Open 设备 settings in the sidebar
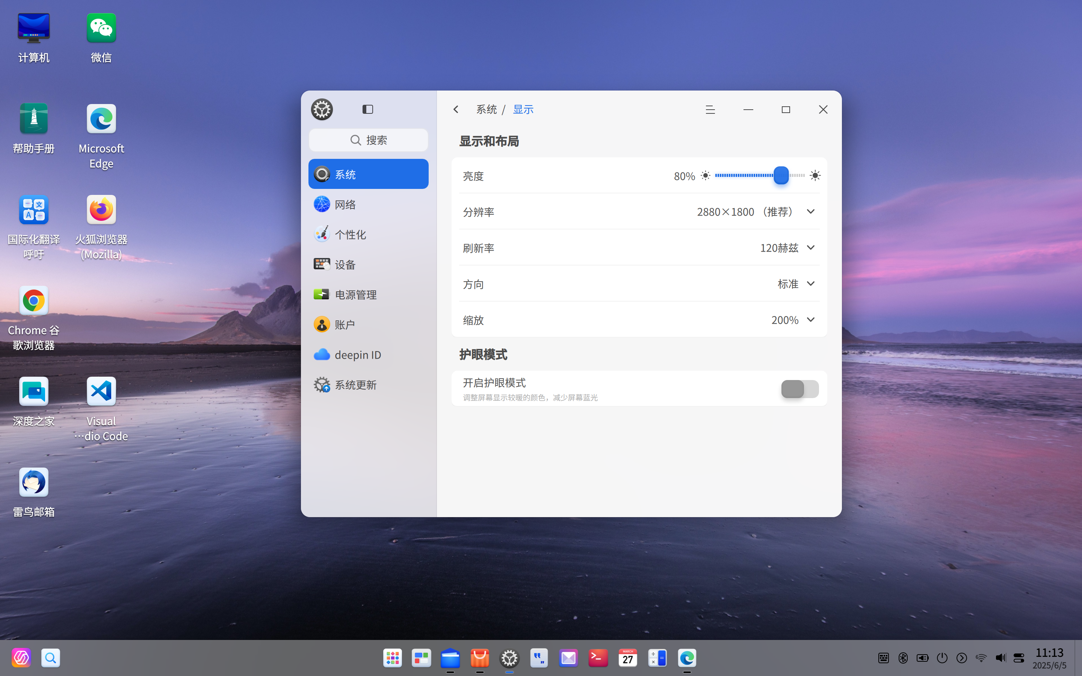 coord(369,265)
